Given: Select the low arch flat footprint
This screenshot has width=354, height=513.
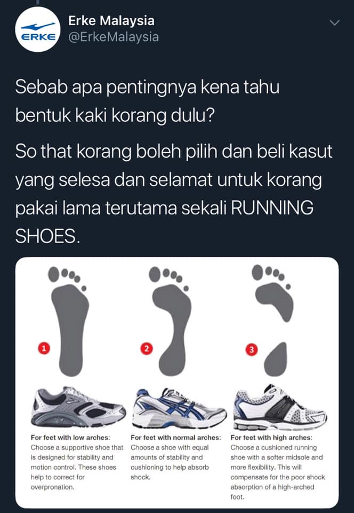Looking at the screenshot, I should 69,321.
